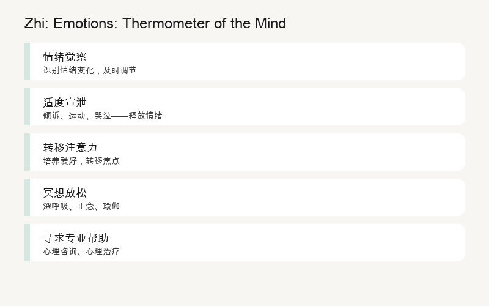
Task: Click green accent bar of 冥想放松 card
Action: point(27,197)
